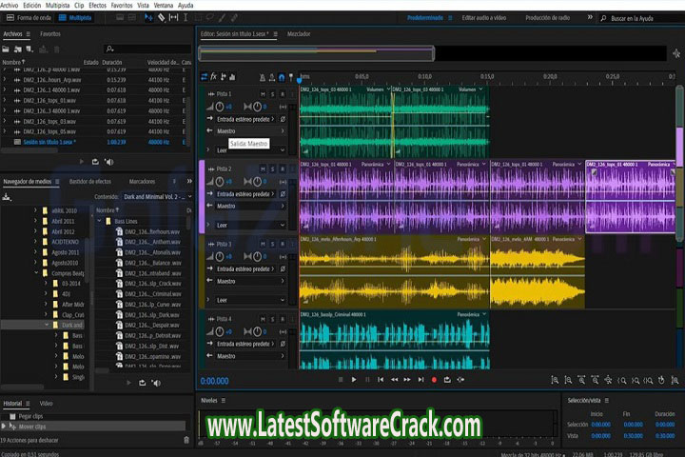Collapse the Bass Lines folder
Image resolution: width=685 pixels, height=457 pixels.
point(99,221)
